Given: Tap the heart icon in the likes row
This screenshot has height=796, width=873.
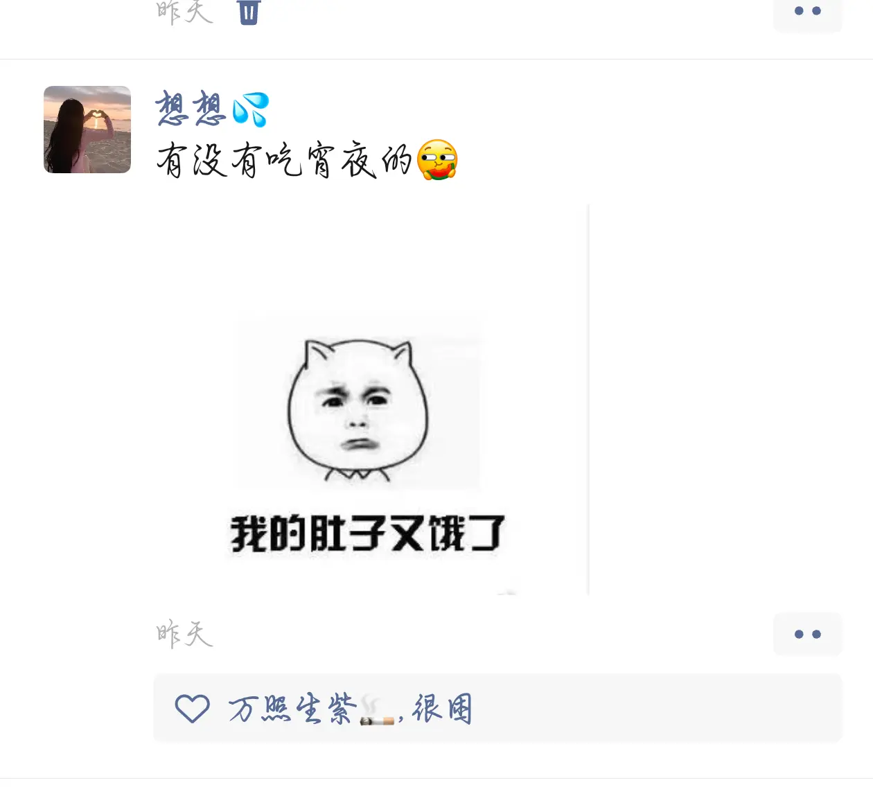Looking at the screenshot, I should coord(192,709).
